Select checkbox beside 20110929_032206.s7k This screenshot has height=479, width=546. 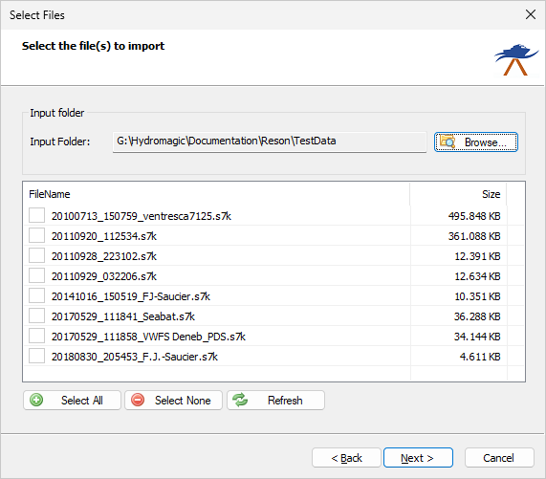[x=36, y=275]
